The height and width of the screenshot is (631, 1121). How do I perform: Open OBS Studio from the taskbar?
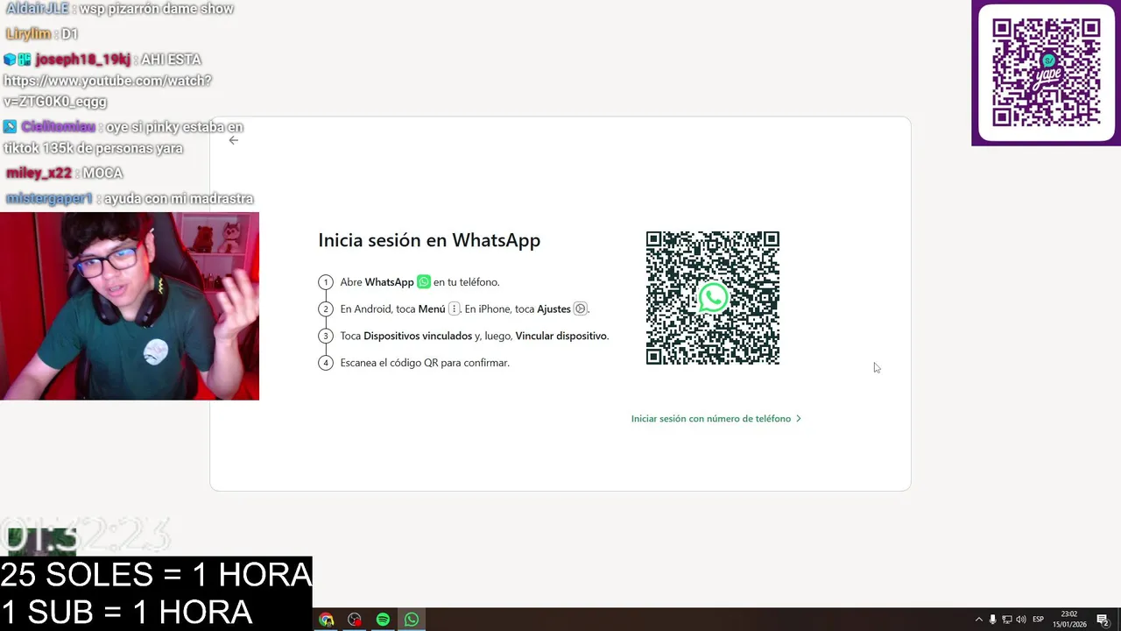click(x=355, y=620)
